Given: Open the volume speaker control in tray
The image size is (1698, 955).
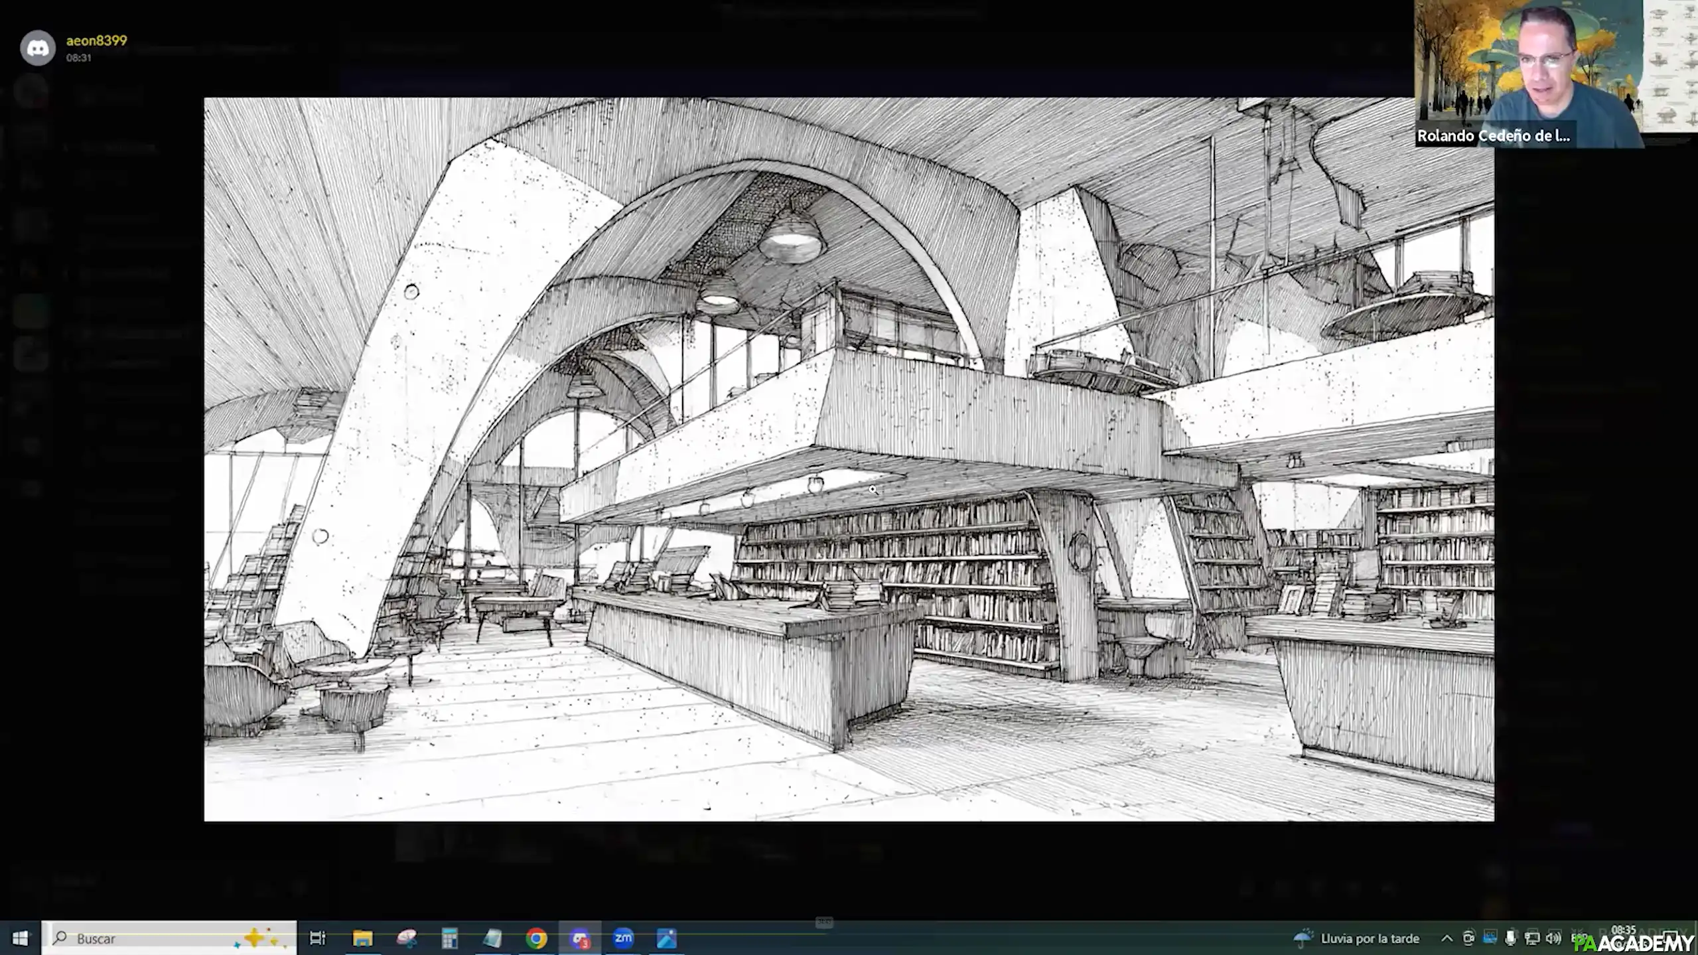Looking at the screenshot, I should click(x=1553, y=938).
